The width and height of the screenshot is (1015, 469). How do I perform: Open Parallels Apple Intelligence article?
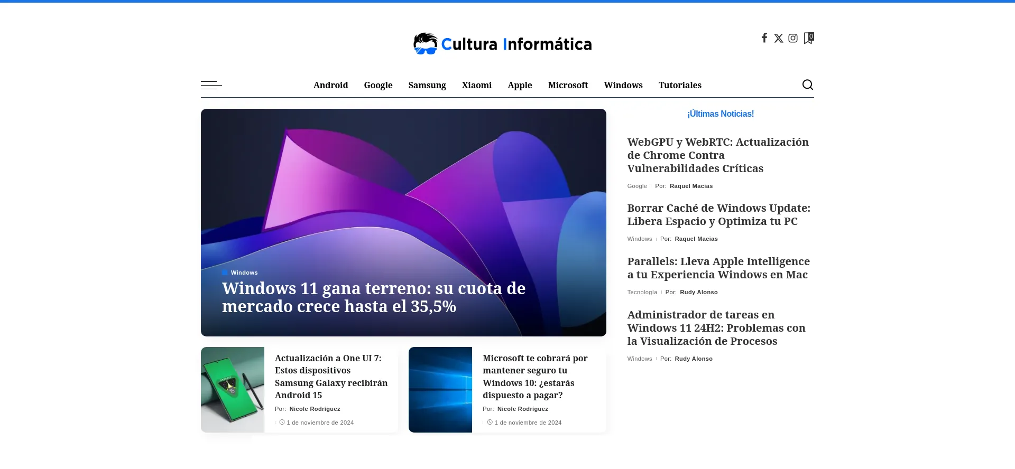click(x=718, y=268)
